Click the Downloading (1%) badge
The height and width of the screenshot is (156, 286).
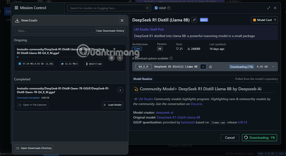(241, 67)
